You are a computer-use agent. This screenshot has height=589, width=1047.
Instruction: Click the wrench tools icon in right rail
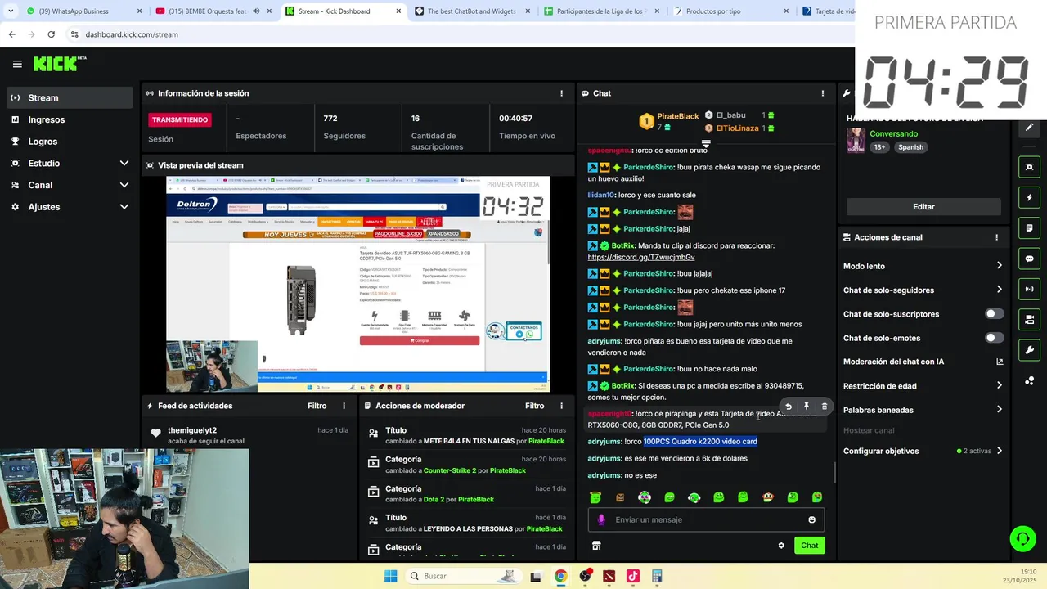(x=1029, y=350)
